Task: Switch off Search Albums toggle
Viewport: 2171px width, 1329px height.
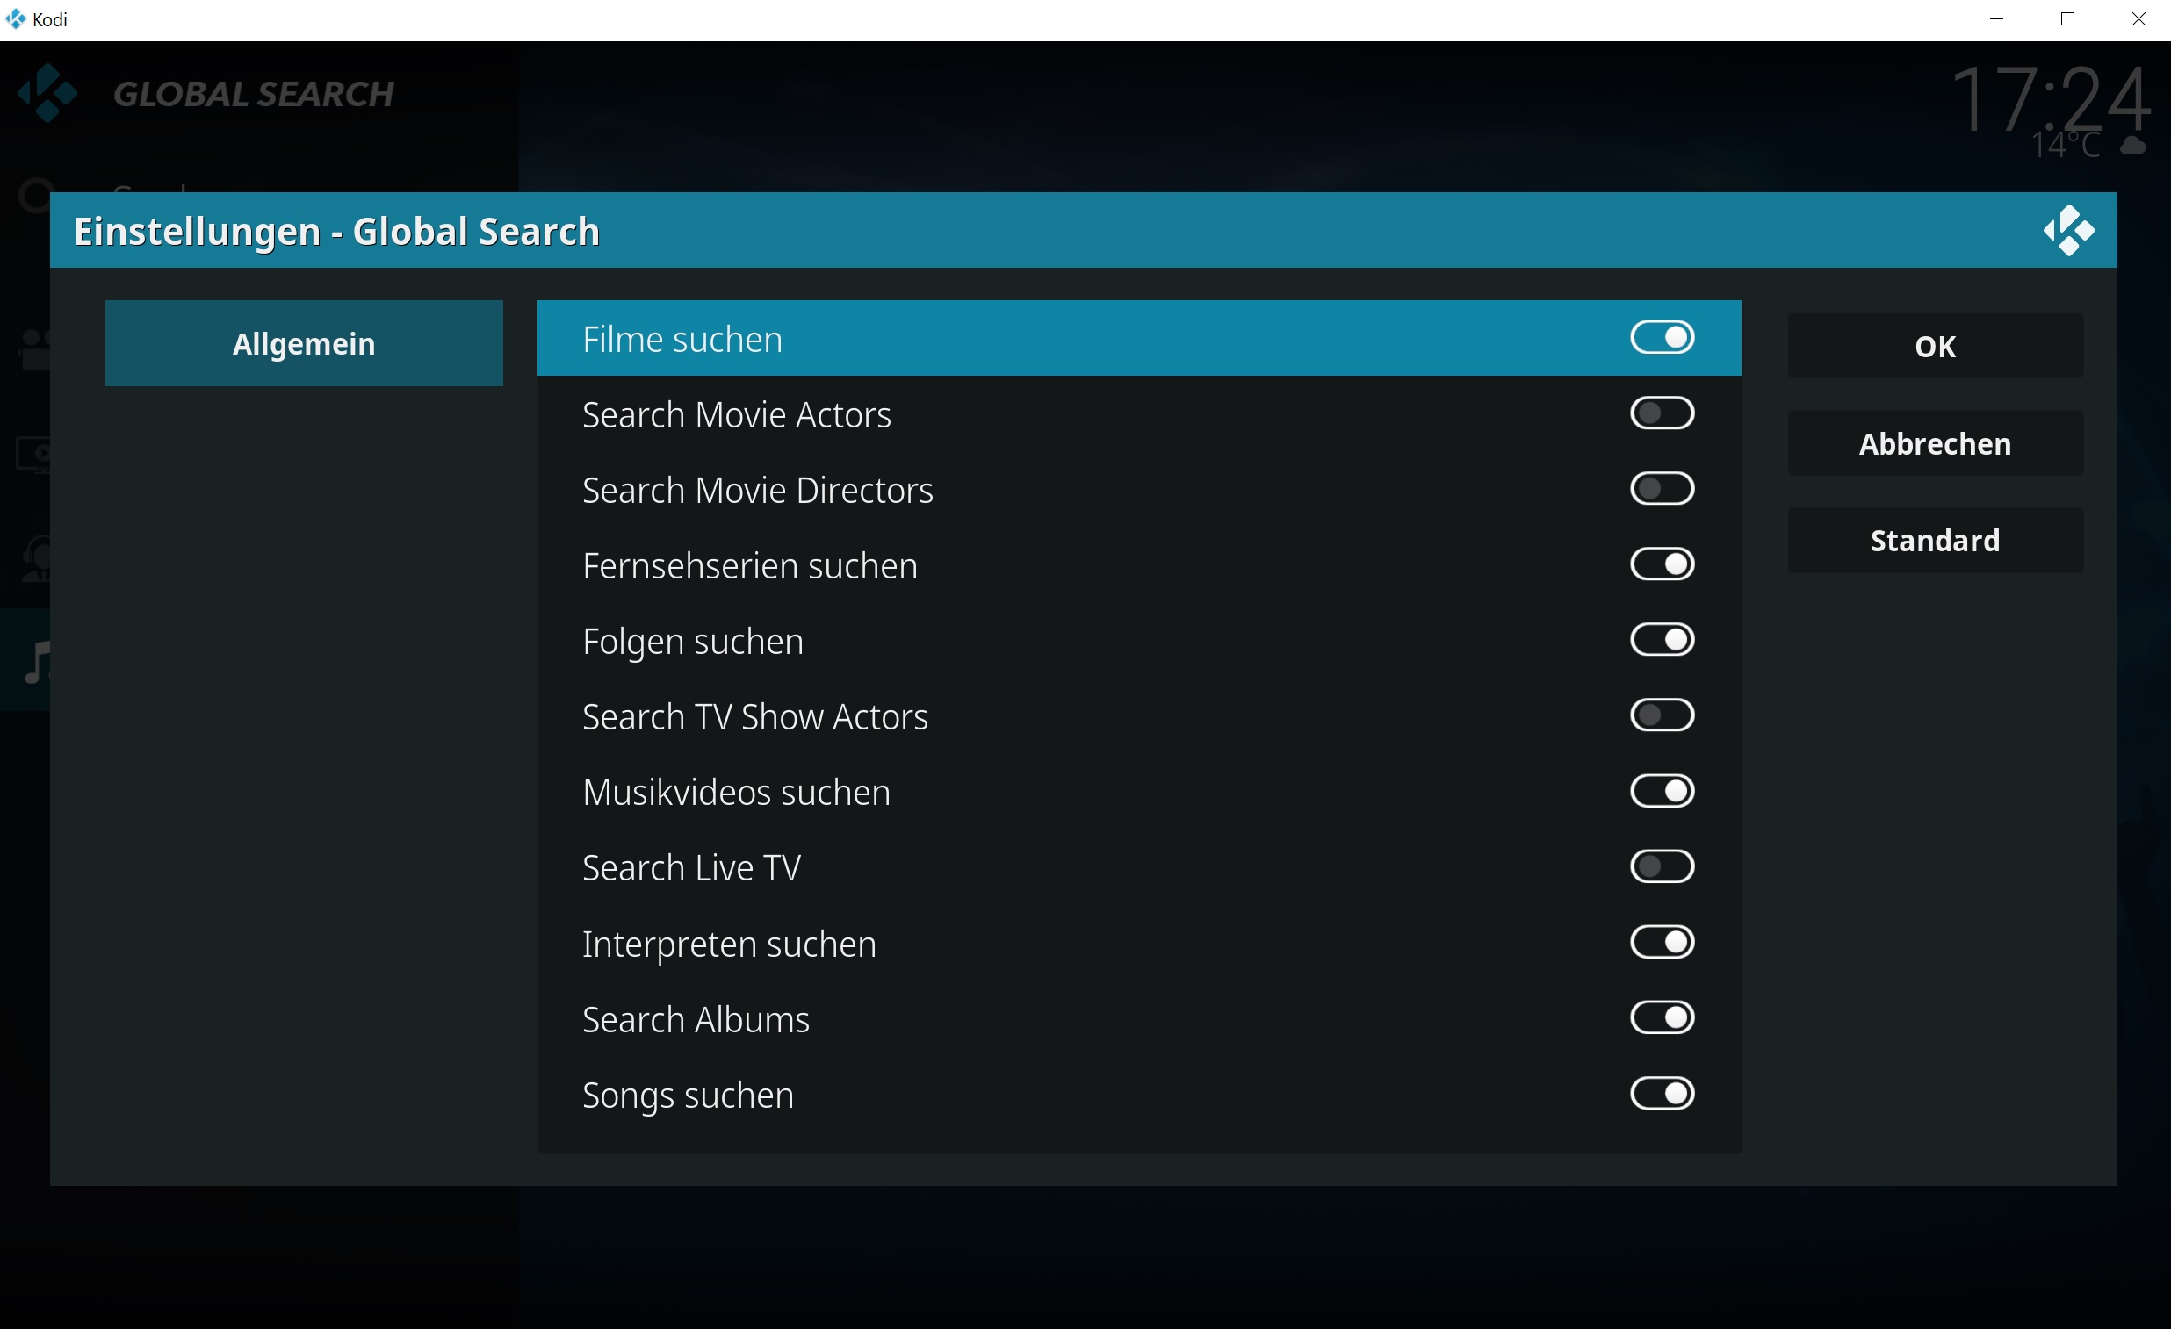Action: (1662, 1018)
